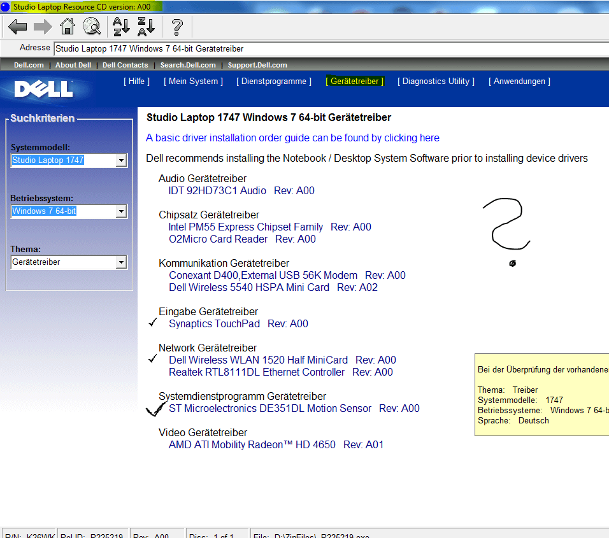This screenshot has height=538, width=609.
Task: Open the Diagnostics Utility tab
Action: [436, 81]
